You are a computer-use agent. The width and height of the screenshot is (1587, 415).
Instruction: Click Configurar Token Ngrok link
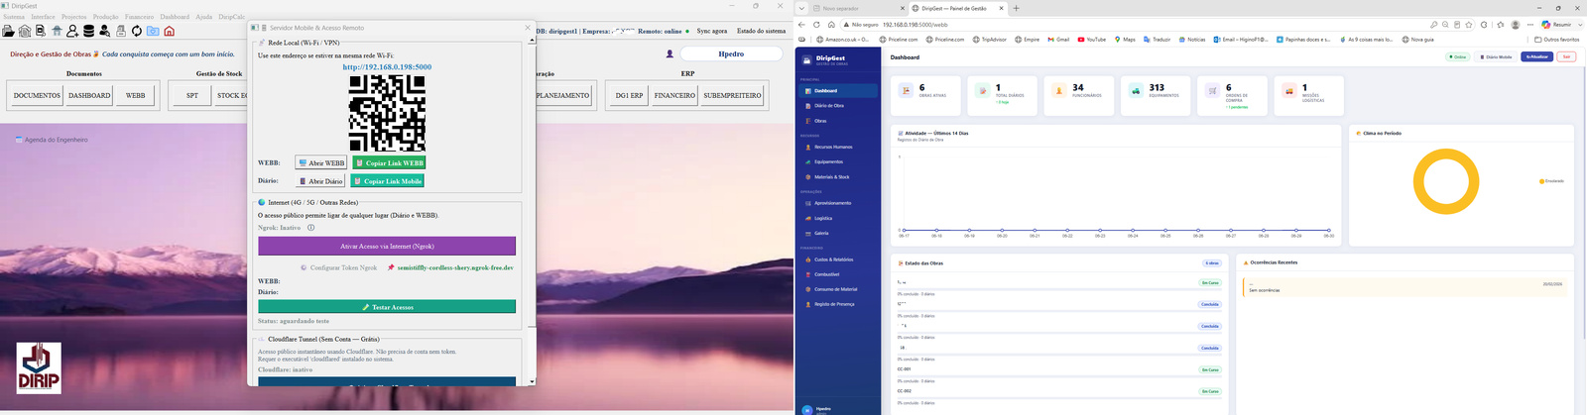point(338,267)
